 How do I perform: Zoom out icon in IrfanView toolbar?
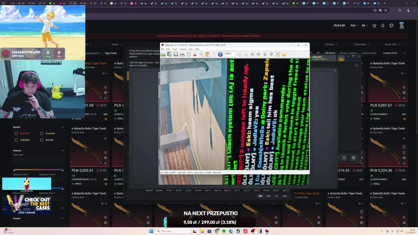point(246,54)
